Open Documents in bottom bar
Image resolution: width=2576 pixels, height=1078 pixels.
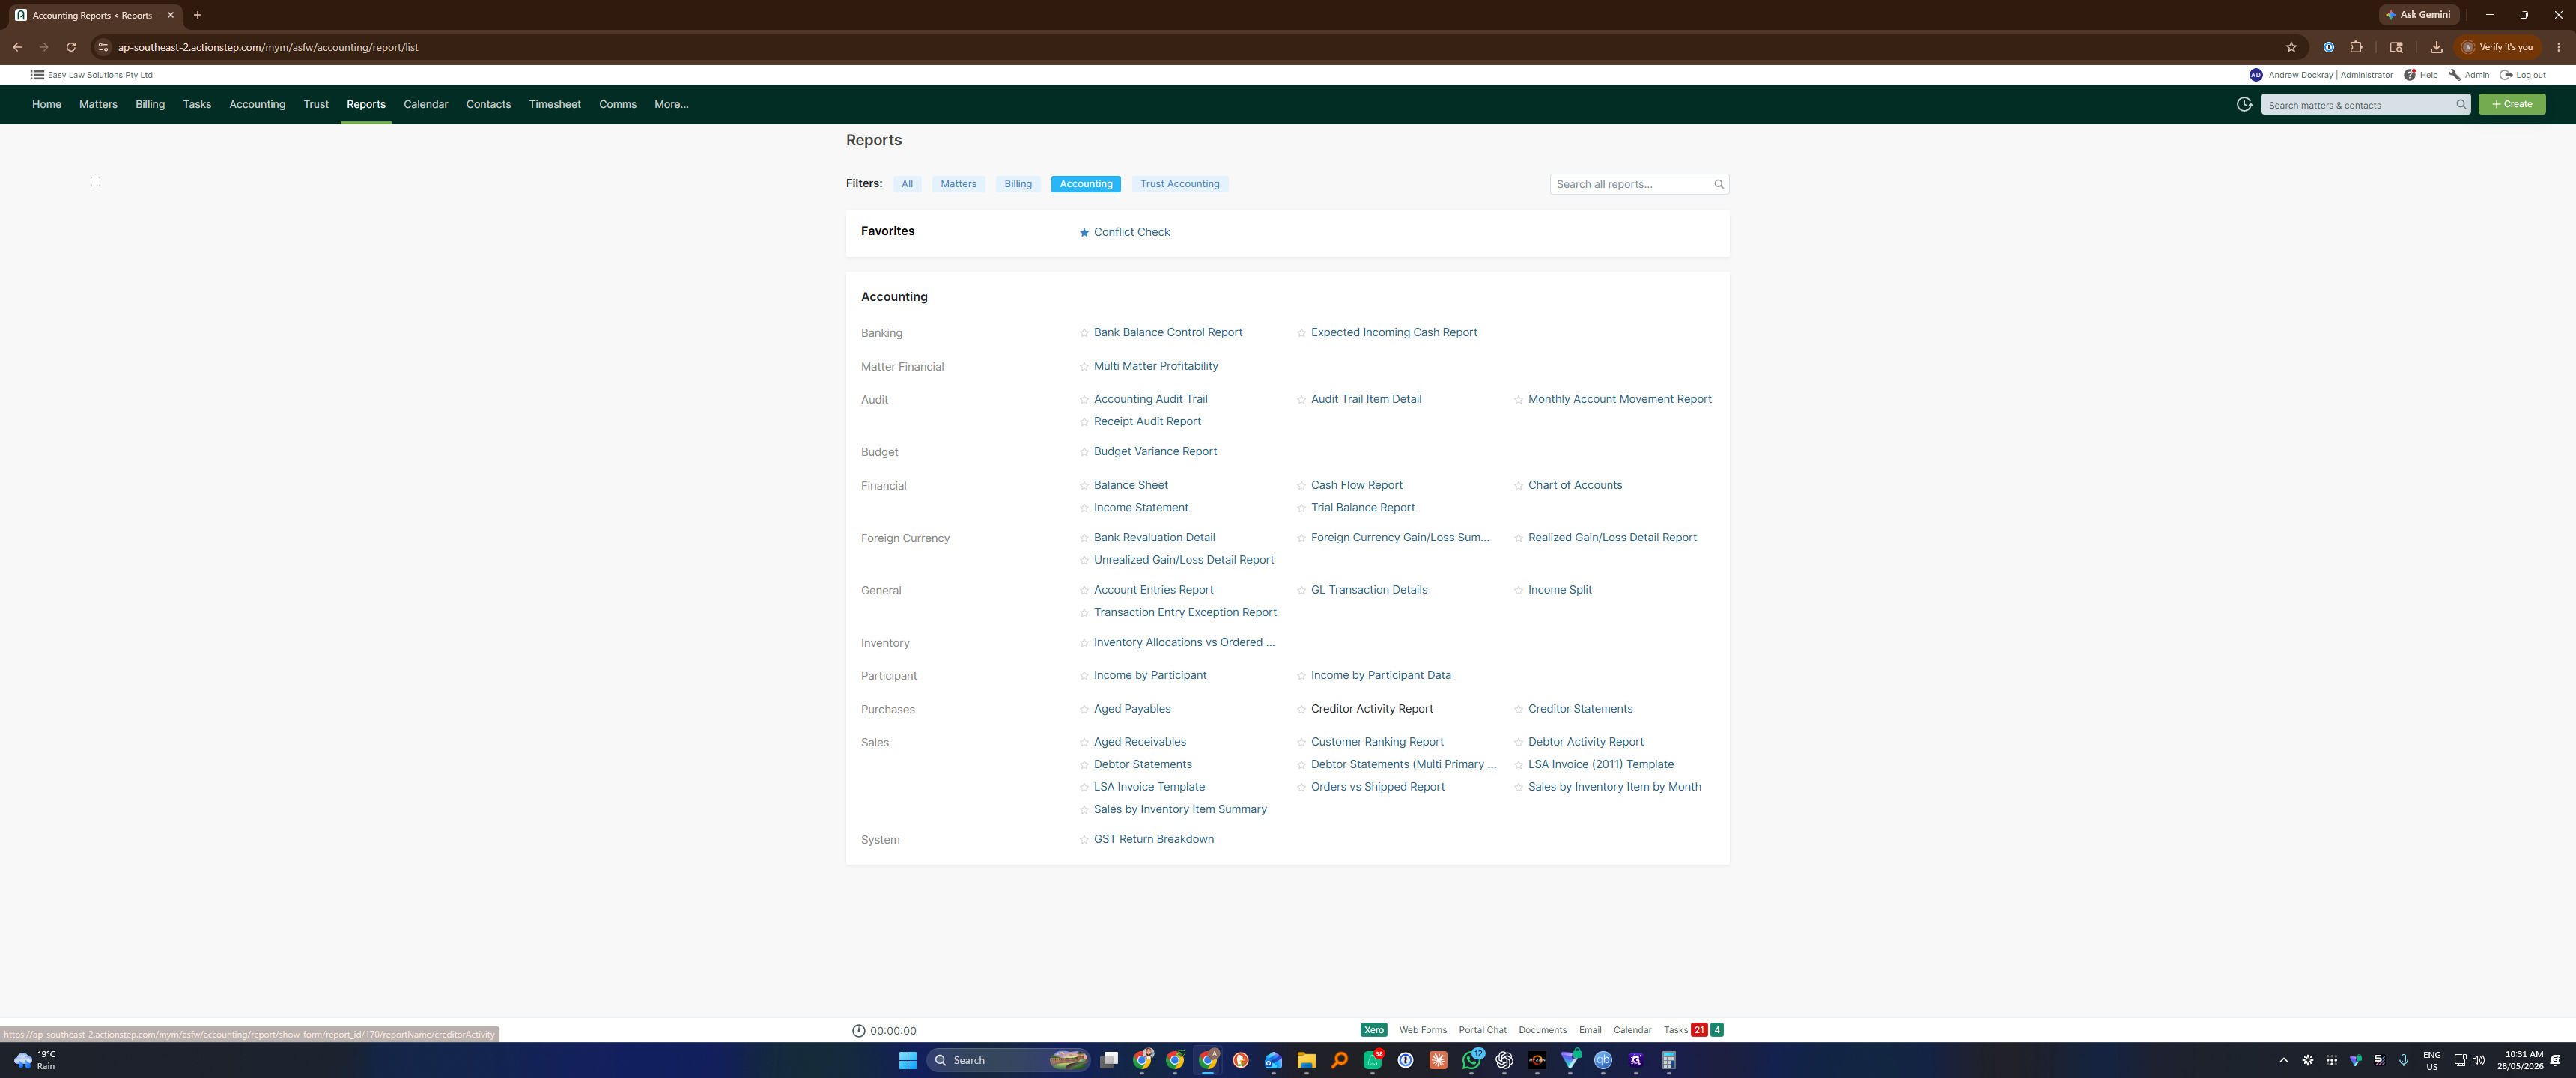[1542, 1030]
